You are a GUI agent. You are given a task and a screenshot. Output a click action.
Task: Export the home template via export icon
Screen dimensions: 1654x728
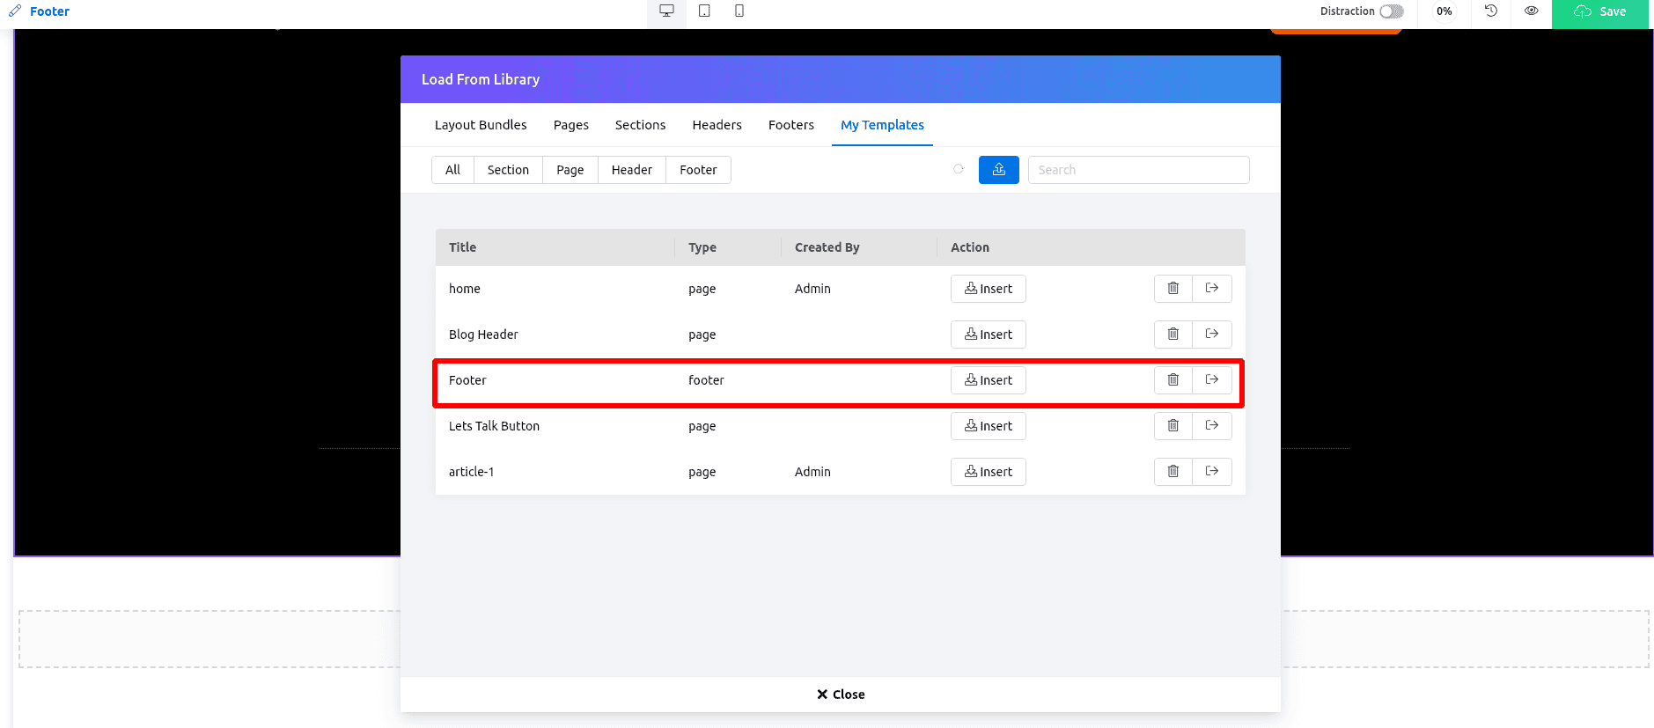tap(1212, 289)
